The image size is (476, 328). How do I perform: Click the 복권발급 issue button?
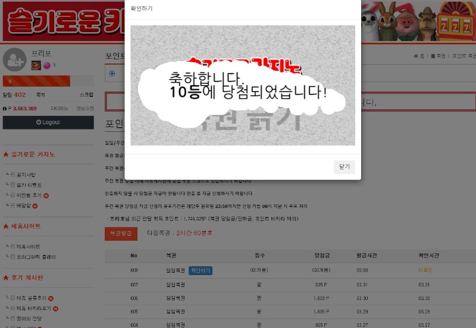pyautogui.click(x=121, y=234)
